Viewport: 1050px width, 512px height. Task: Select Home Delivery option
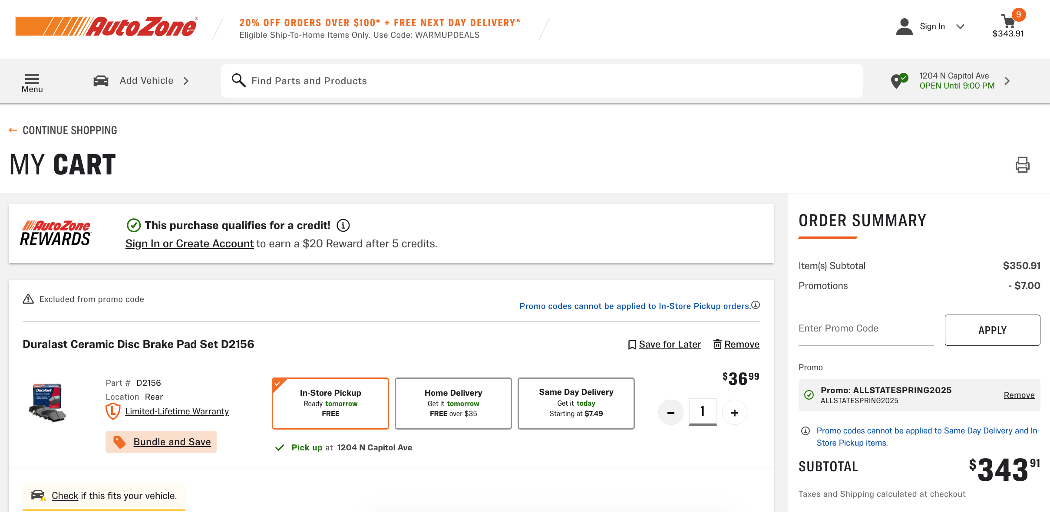453,403
